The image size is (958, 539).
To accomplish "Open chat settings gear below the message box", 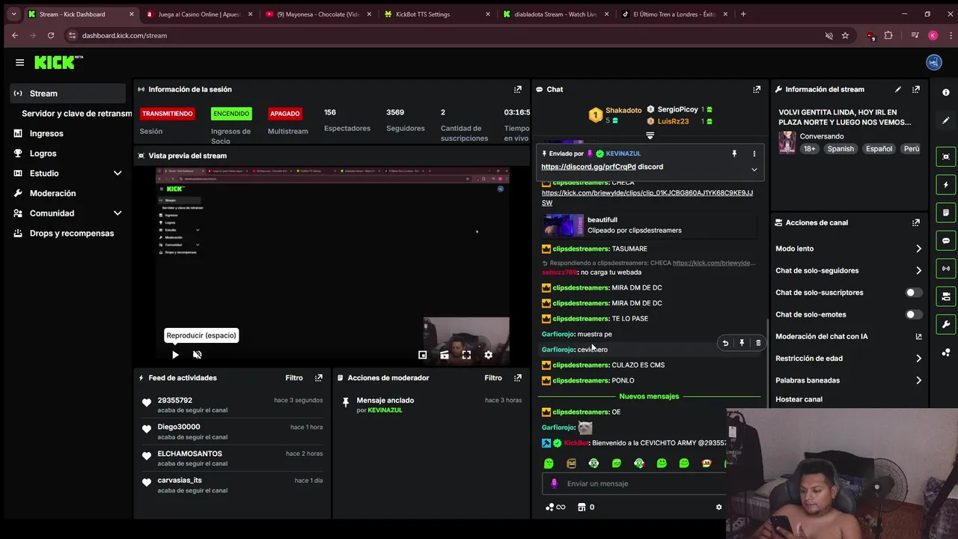I will [x=719, y=507].
